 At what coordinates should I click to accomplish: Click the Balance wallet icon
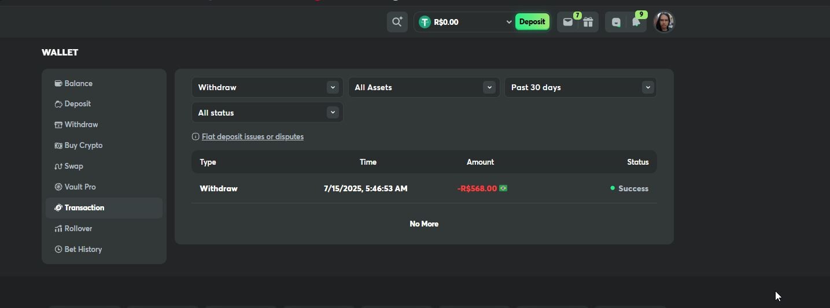tap(58, 83)
